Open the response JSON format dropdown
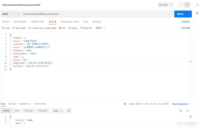The width and height of the screenshot is (202, 128). (x=58, y=111)
